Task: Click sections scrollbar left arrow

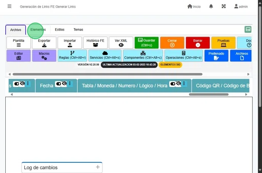Action: coord(11,95)
